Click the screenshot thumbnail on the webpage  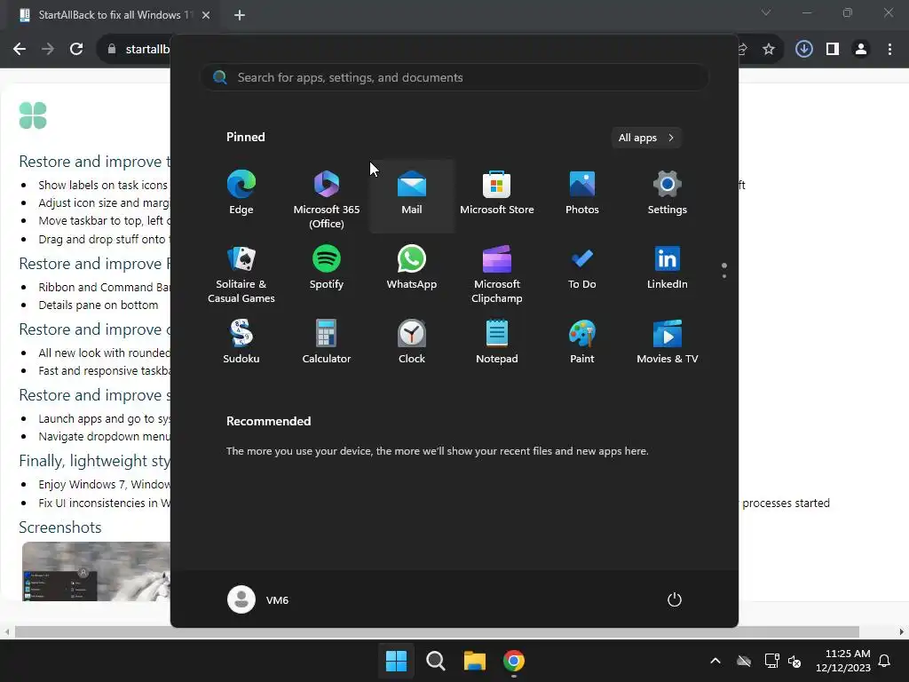click(96, 571)
